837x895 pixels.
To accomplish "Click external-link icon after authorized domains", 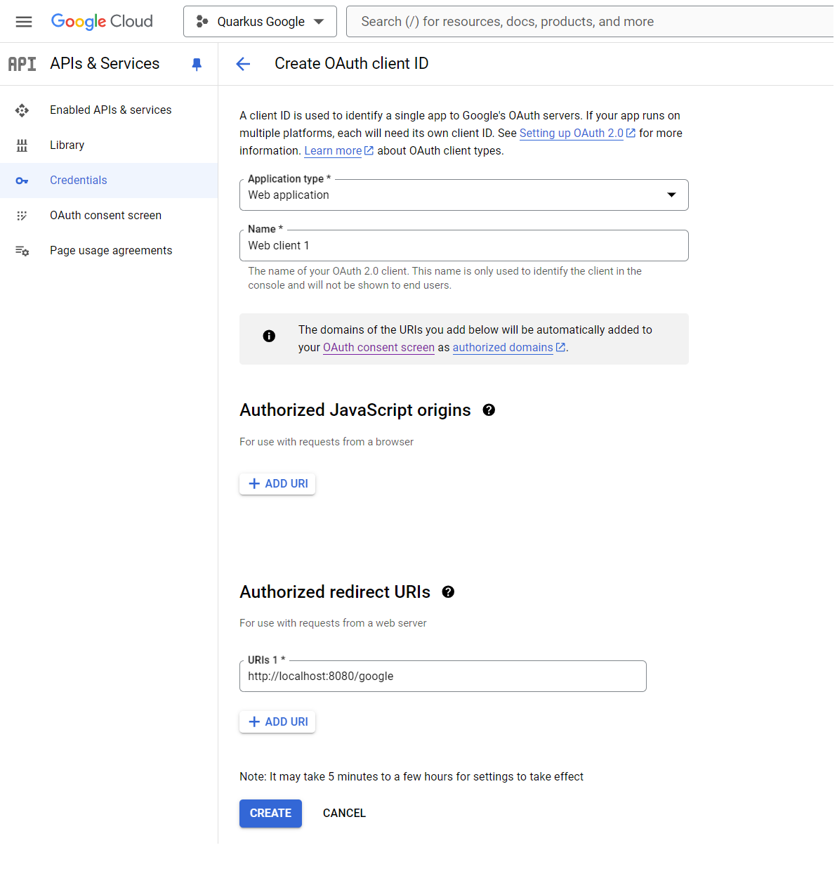I will 560,348.
